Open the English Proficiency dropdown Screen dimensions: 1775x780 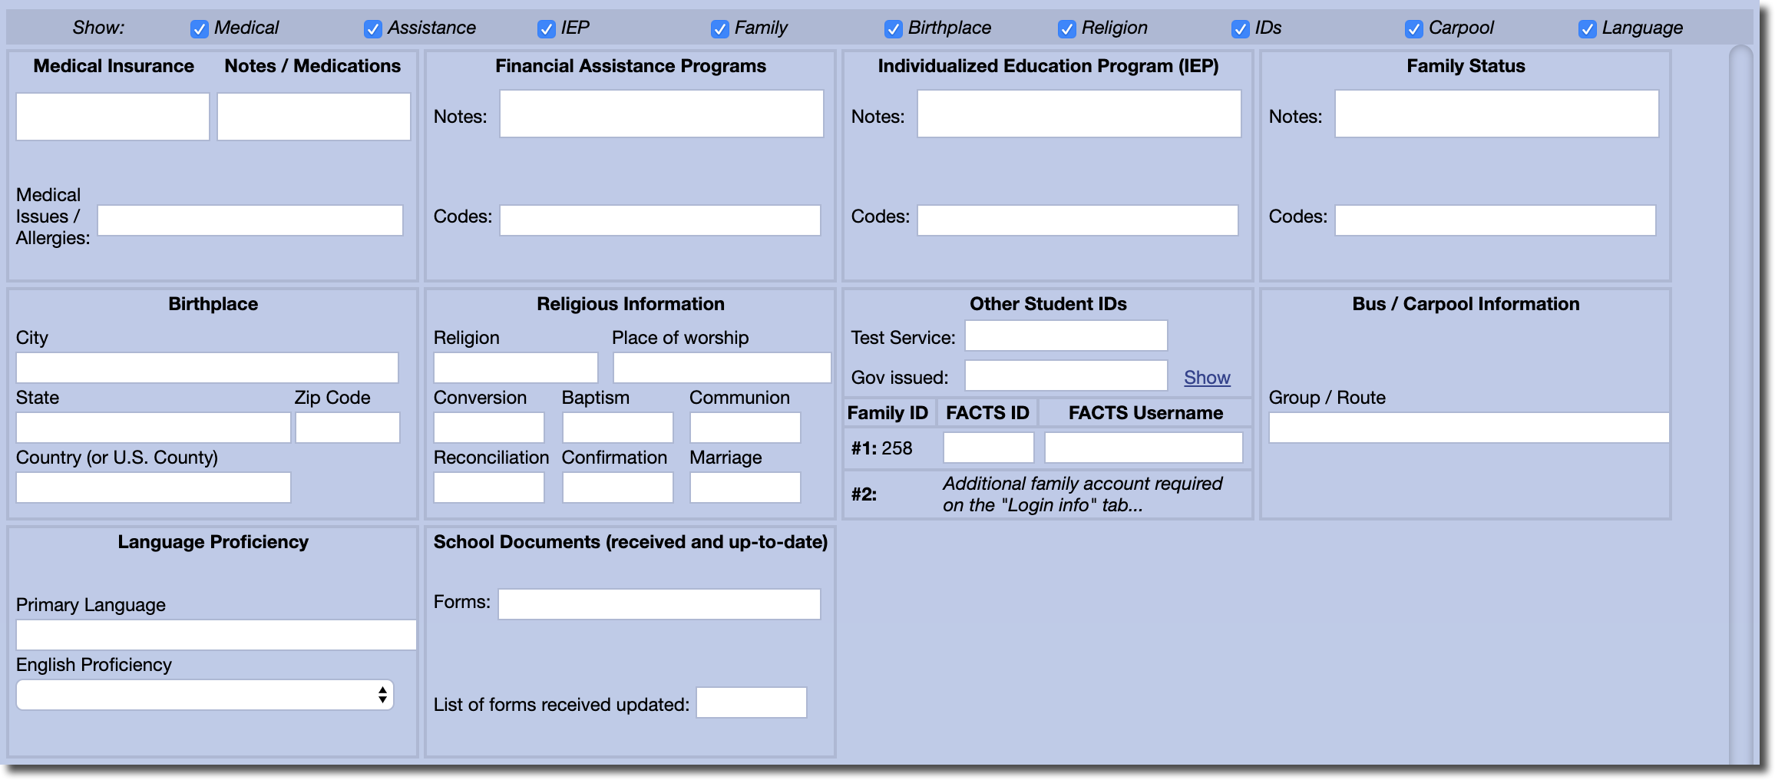pyautogui.click(x=205, y=695)
